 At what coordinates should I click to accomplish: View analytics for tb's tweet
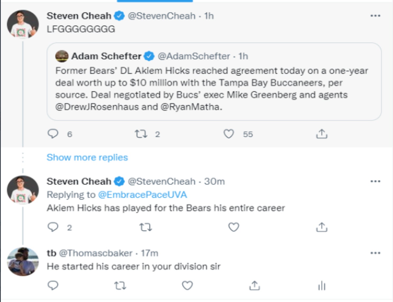click(322, 285)
